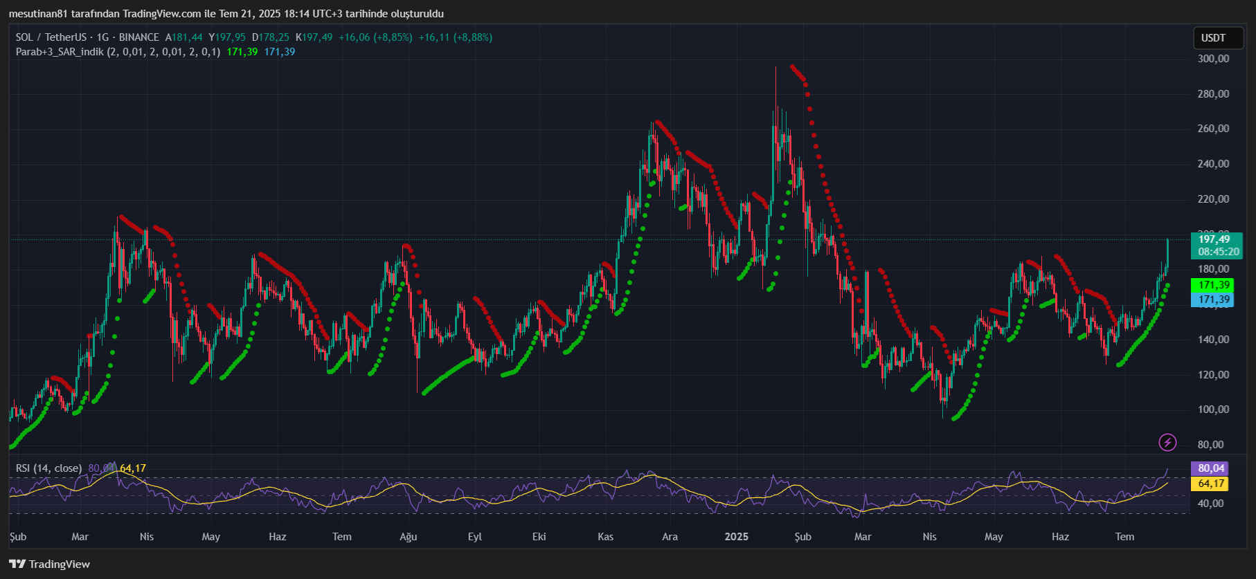This screenshot has width=1256, height=579.
Task: Click the +16,06 (+8,85%) change value
Action: tap(375, 37)
